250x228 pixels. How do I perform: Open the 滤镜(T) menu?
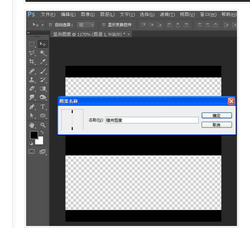(167, 14)
